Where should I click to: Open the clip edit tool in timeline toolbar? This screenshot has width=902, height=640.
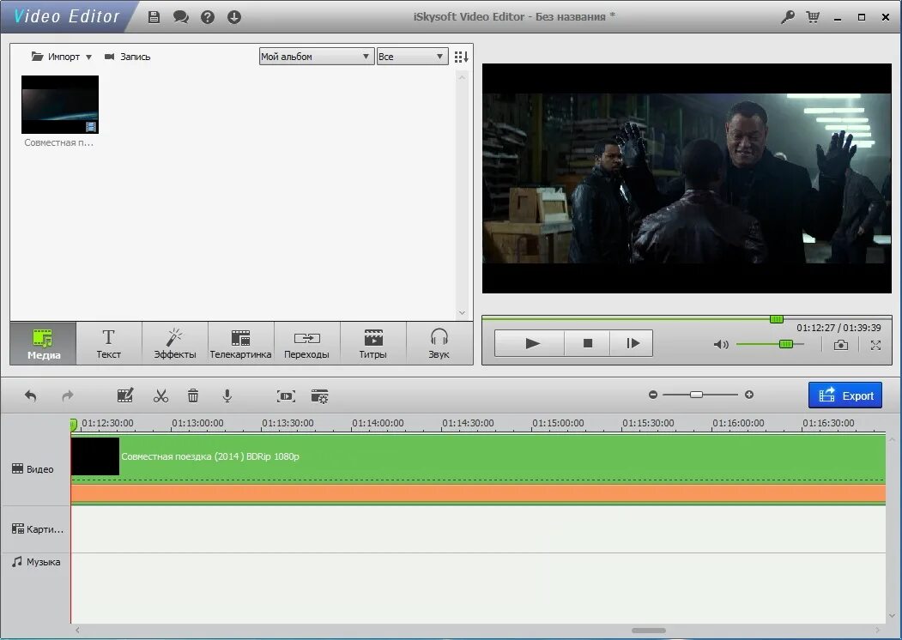pos(125,395)
